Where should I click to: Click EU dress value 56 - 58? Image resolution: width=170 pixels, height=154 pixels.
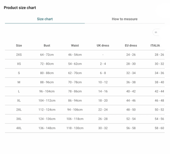point(131,128)
